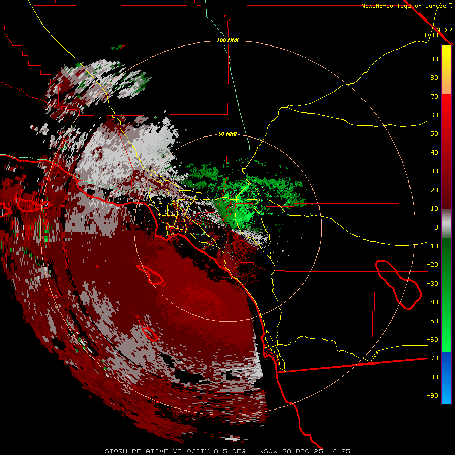Click the negative 90 scale value
This screenshot has height=455, width=455.
(432, 396)
